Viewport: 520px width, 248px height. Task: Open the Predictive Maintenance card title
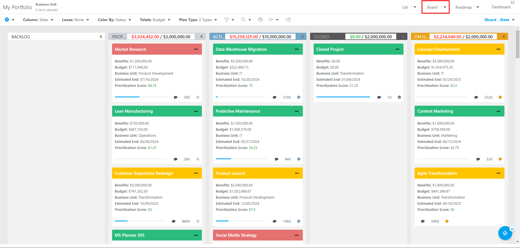tap(238, 111)
